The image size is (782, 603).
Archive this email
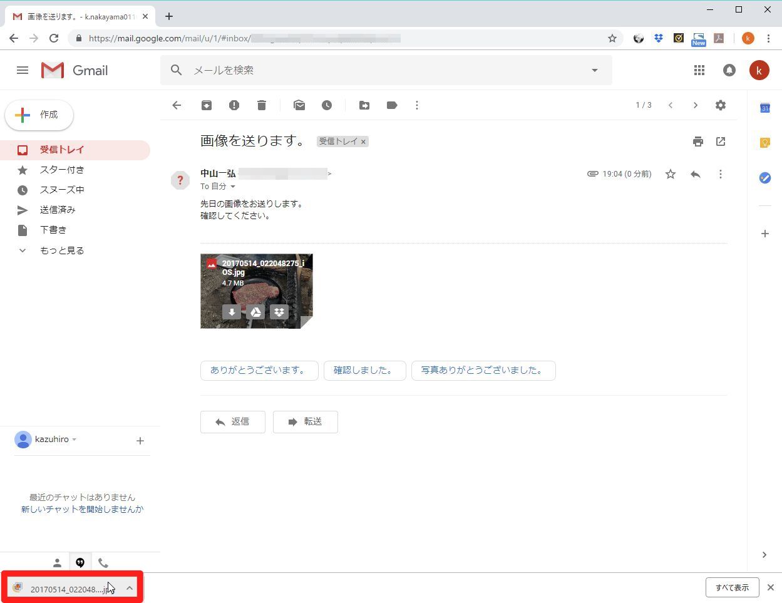tap(207, 105)
